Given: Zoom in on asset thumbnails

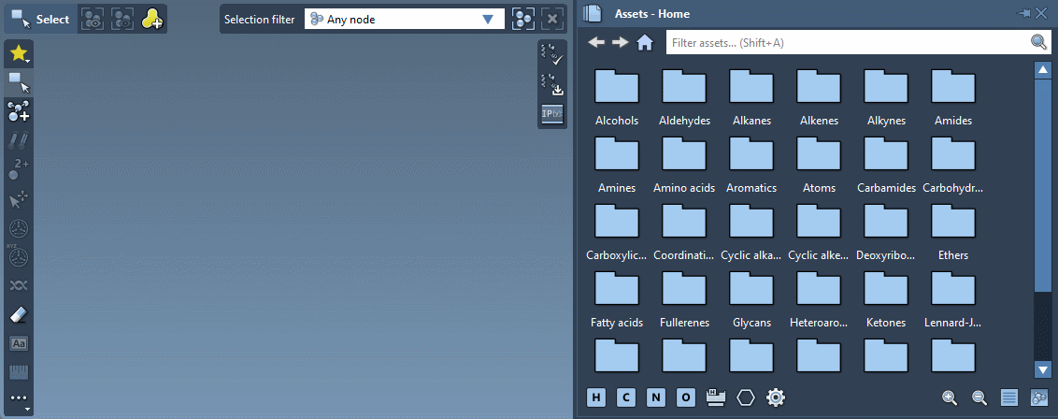Looking at the screenshot, I should tap(950, 397).
